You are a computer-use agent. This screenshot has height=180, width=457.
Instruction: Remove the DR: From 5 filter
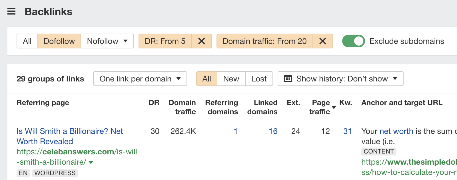point(202,41)
